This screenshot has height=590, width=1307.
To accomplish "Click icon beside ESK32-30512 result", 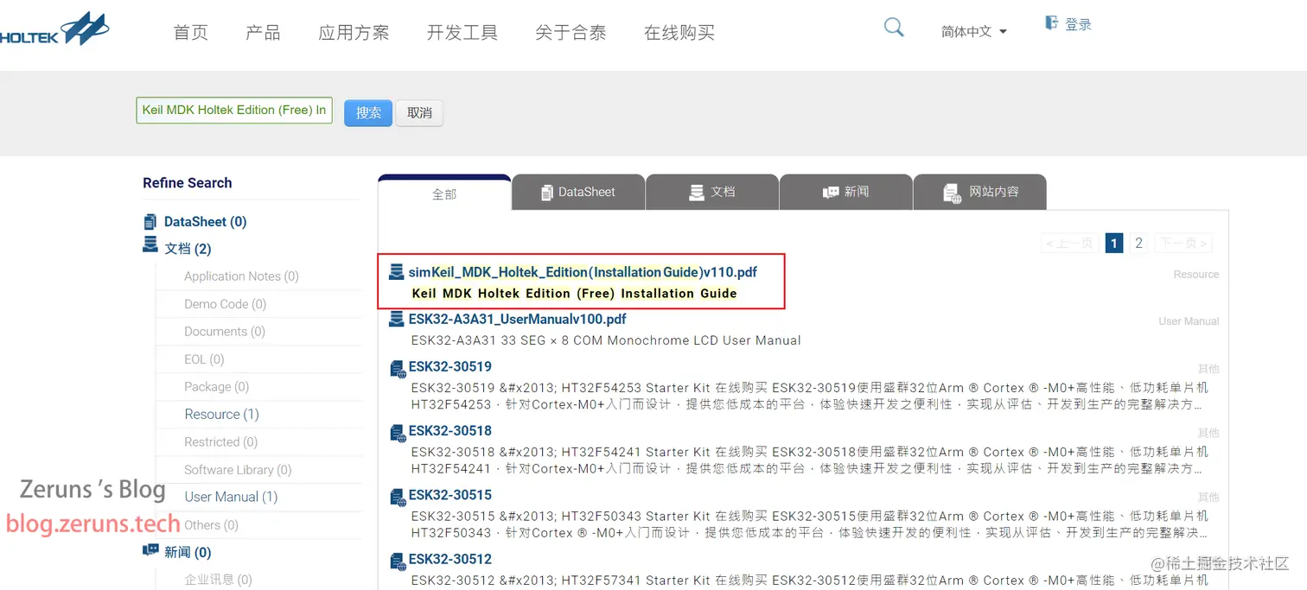I will (398, 561).
